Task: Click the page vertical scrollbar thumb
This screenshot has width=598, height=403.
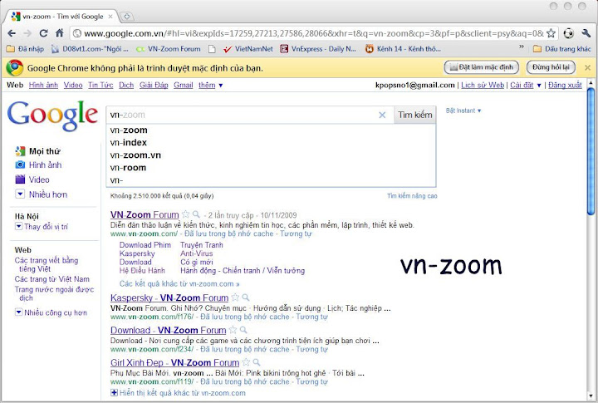Action: [591, 151]
